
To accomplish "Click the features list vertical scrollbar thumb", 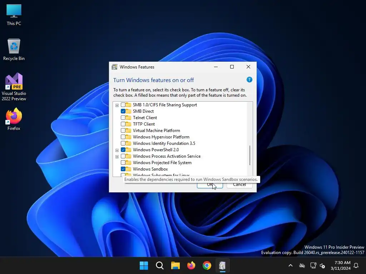I will [250, 155].
